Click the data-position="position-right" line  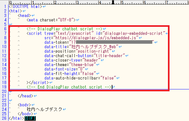point(78,51)
